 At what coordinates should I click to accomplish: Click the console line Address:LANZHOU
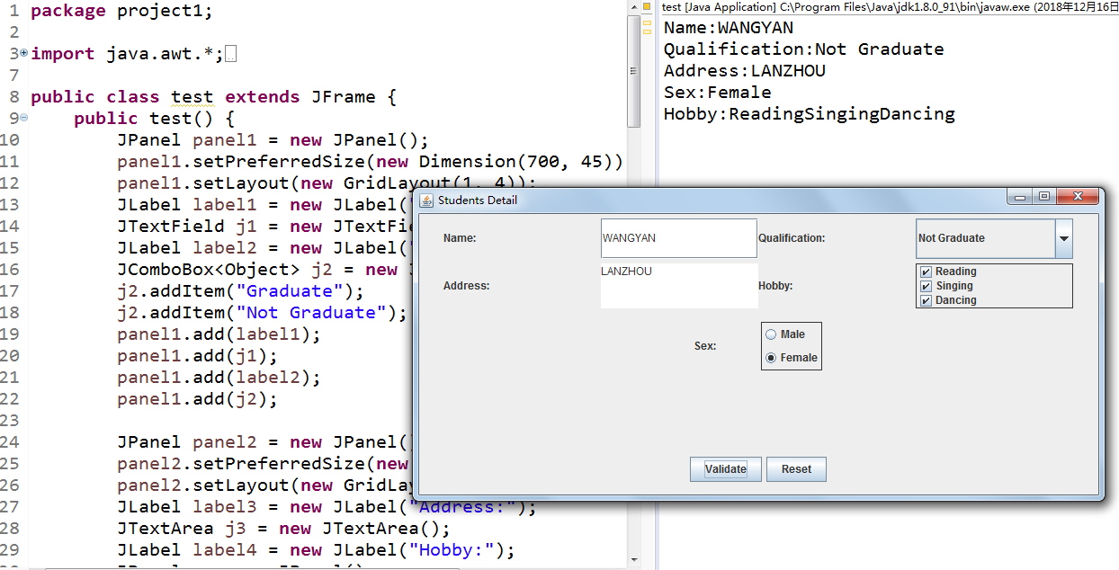(745, 71)
